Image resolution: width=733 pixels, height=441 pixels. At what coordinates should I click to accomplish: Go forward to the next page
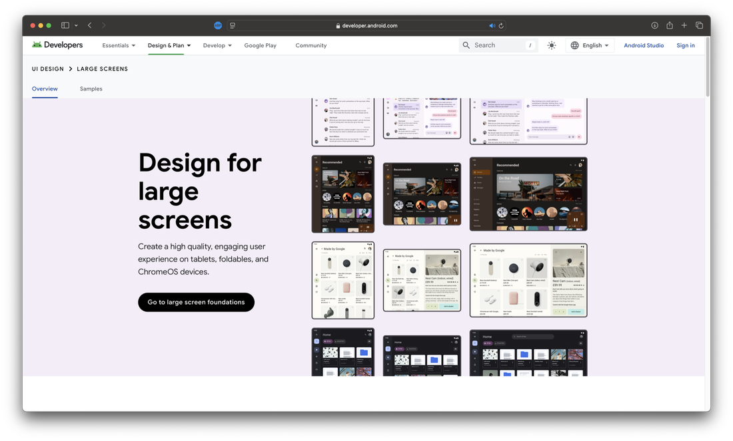click(x=104, y=25)
